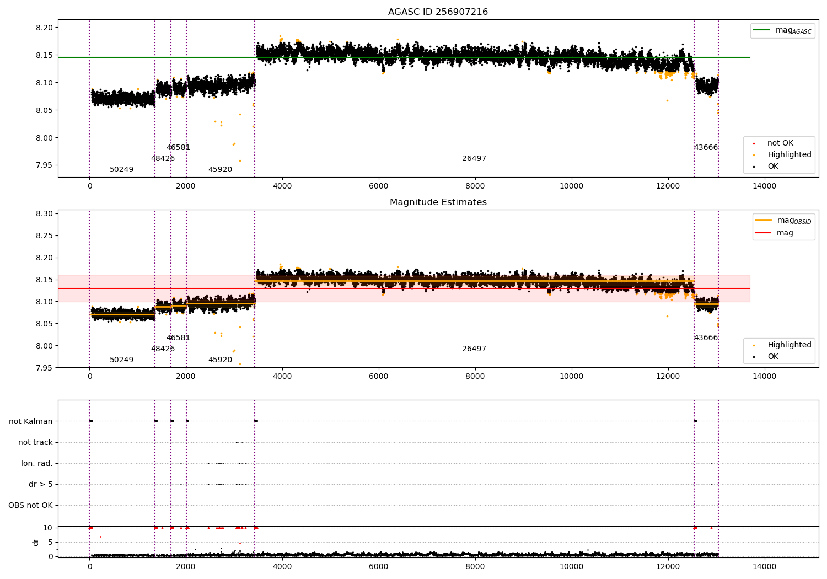Click obsid label 45920 in the top plot
Viewport: 827px width, 579px height.
tap(220, 170)
